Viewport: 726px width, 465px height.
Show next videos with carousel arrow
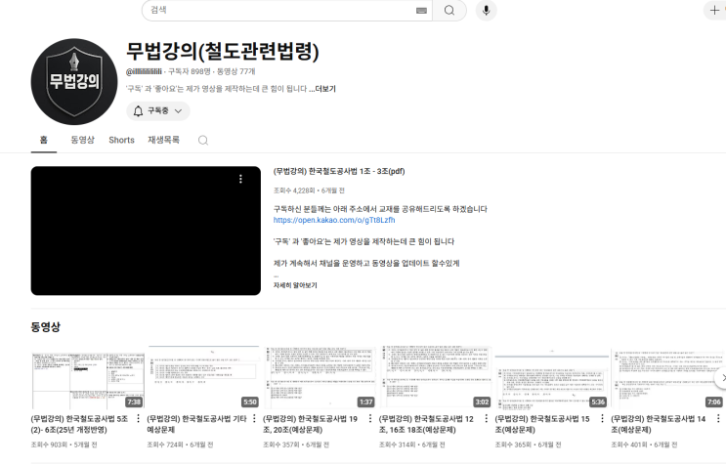tap(721, 378)
